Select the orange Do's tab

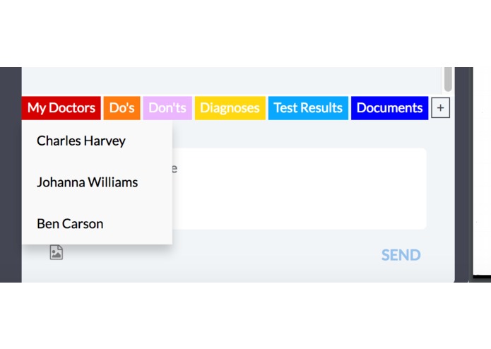[122, 108]
